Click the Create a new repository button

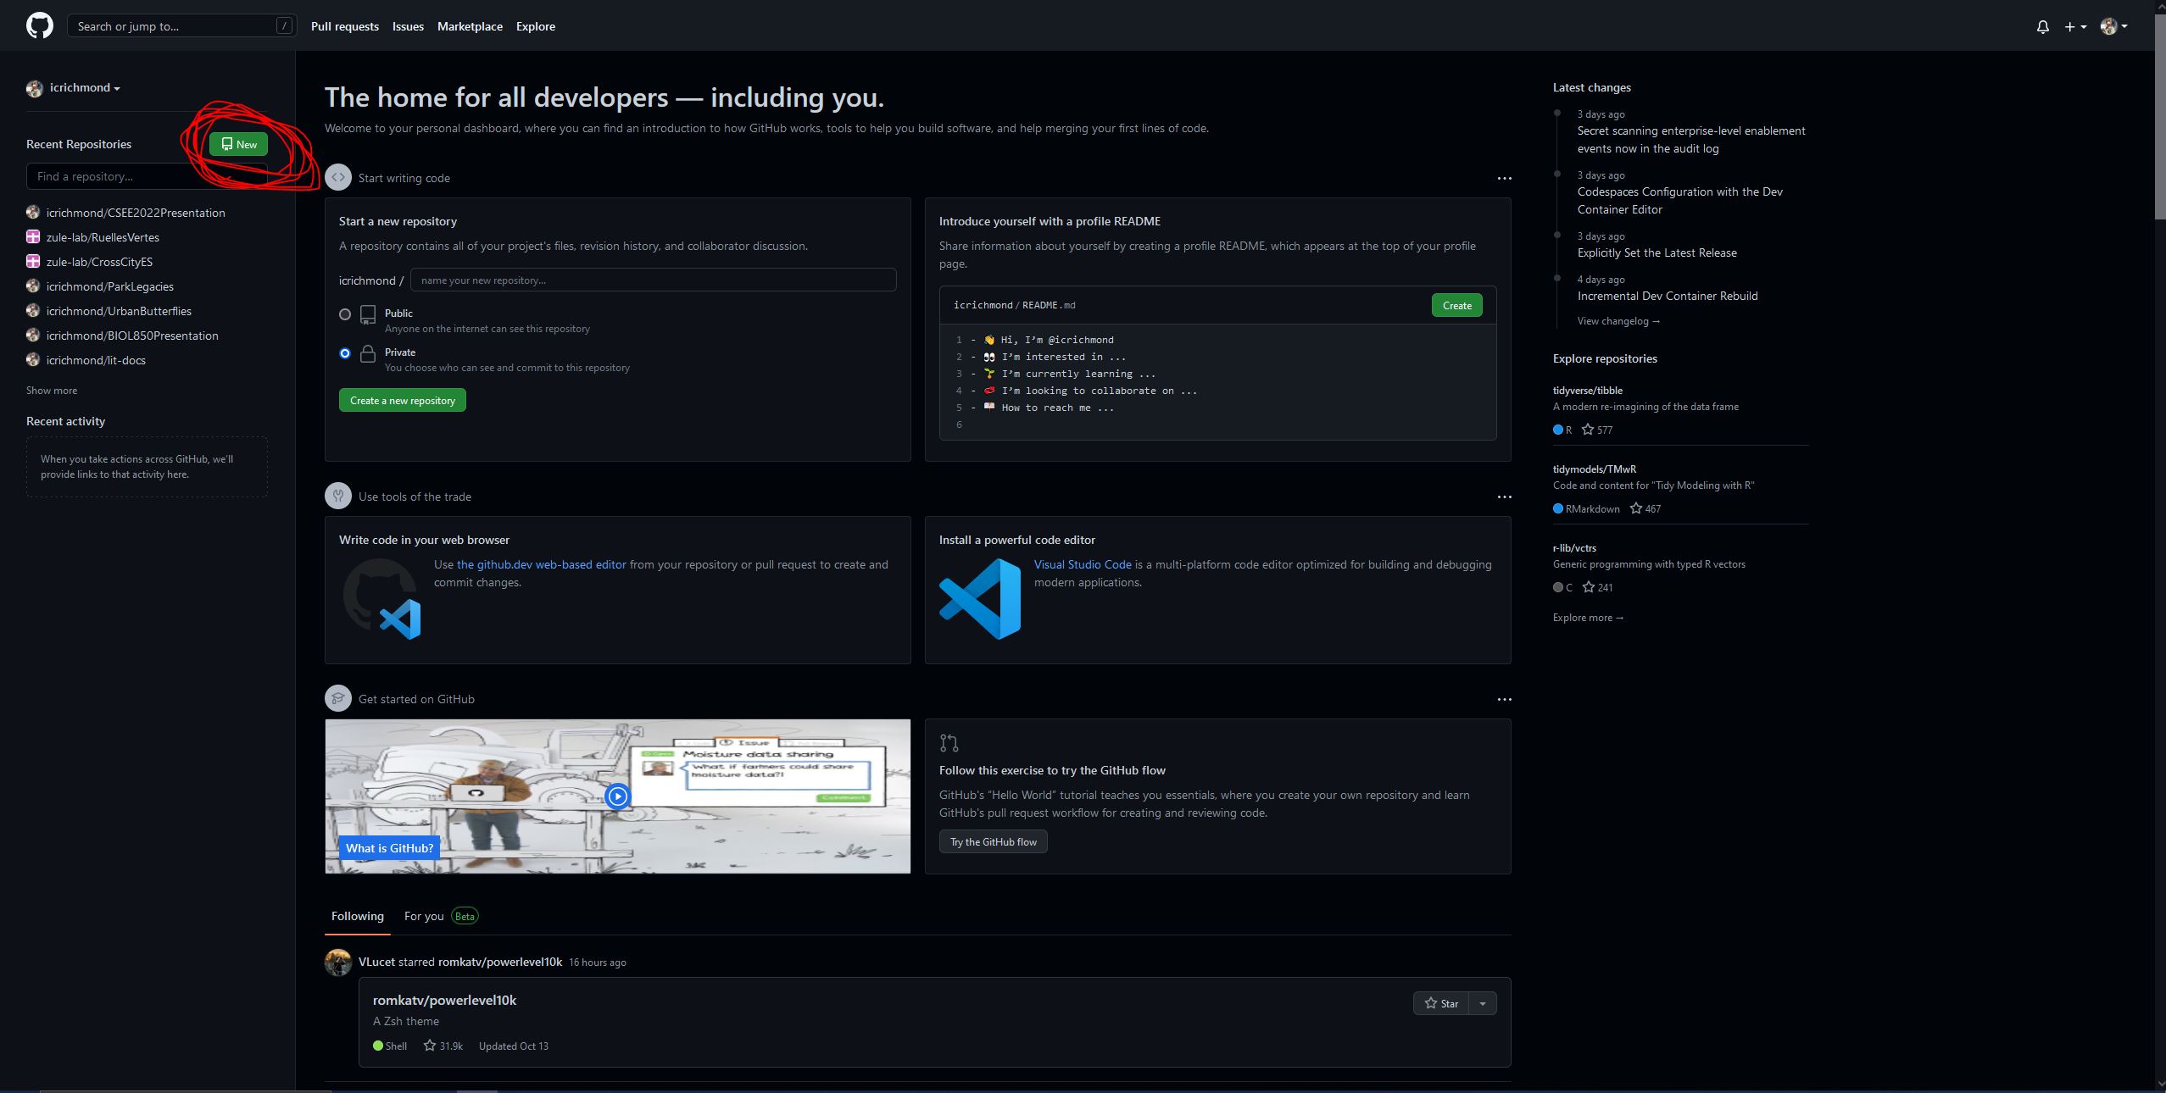pos(402,400)
